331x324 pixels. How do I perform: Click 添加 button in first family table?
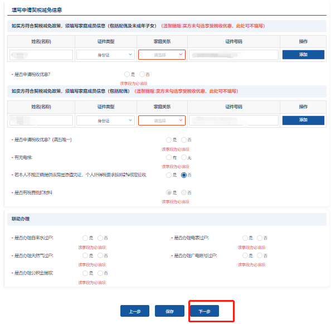[x=303, y=55]
